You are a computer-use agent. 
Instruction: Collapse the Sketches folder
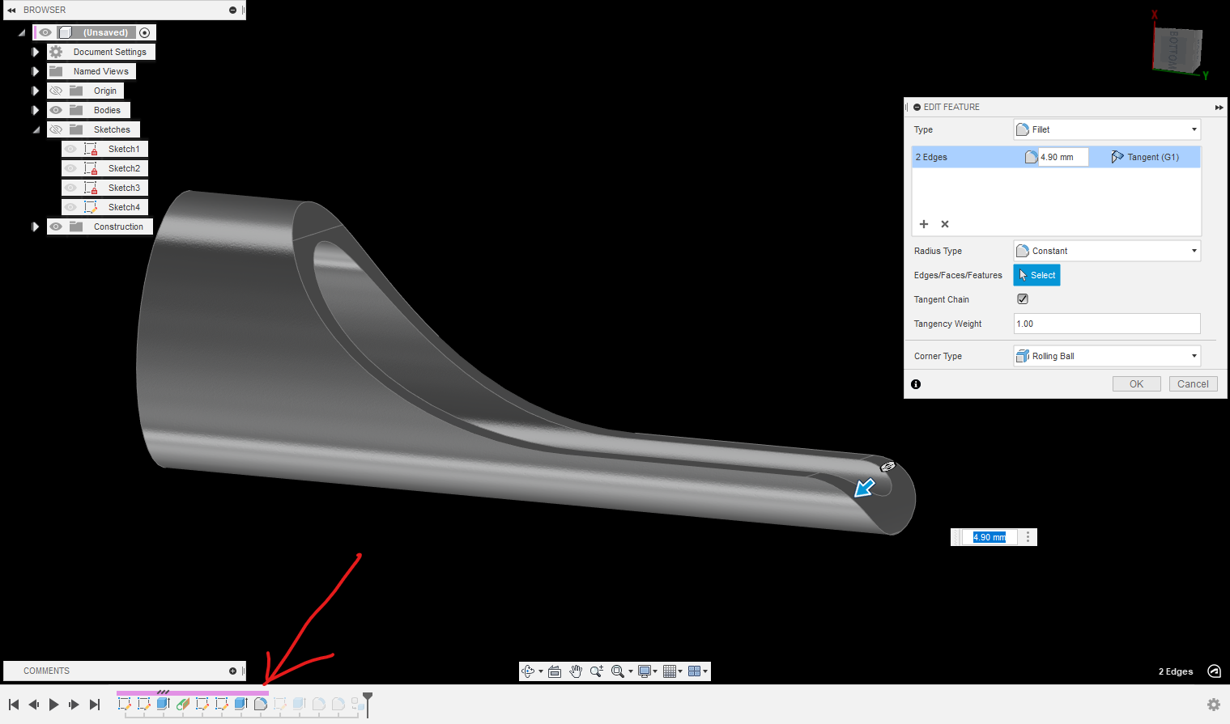35,129
